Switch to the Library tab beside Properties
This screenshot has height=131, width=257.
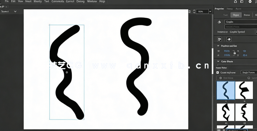(230, 9)
